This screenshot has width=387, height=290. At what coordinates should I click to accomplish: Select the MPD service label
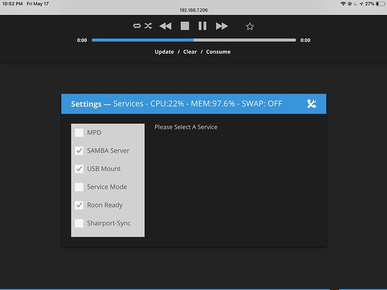94,133
